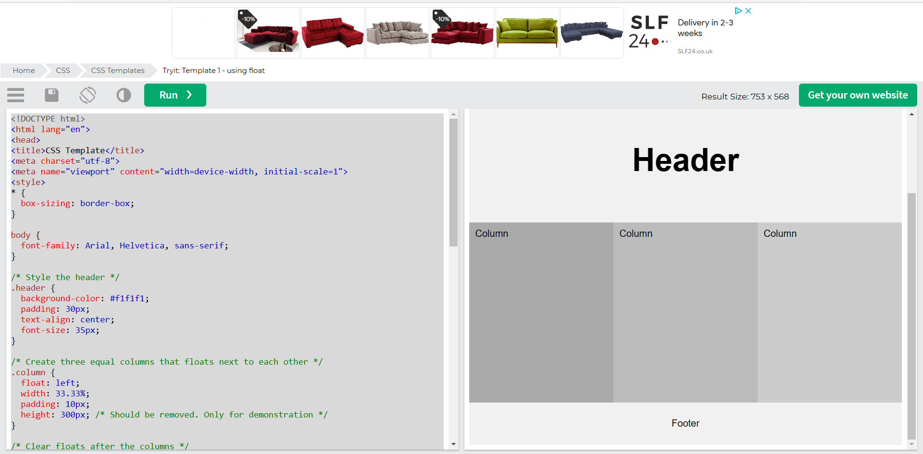Close the advertisement with X icon
Image resolution: width=923 pixels, height=454 pixels.
point(748,11)
